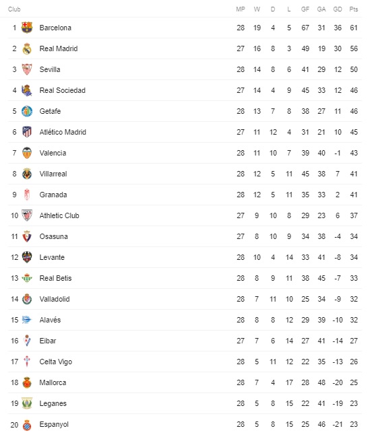Open the Osasuna team page
This screenshot has width=370, height=441.
click(53, 236)
